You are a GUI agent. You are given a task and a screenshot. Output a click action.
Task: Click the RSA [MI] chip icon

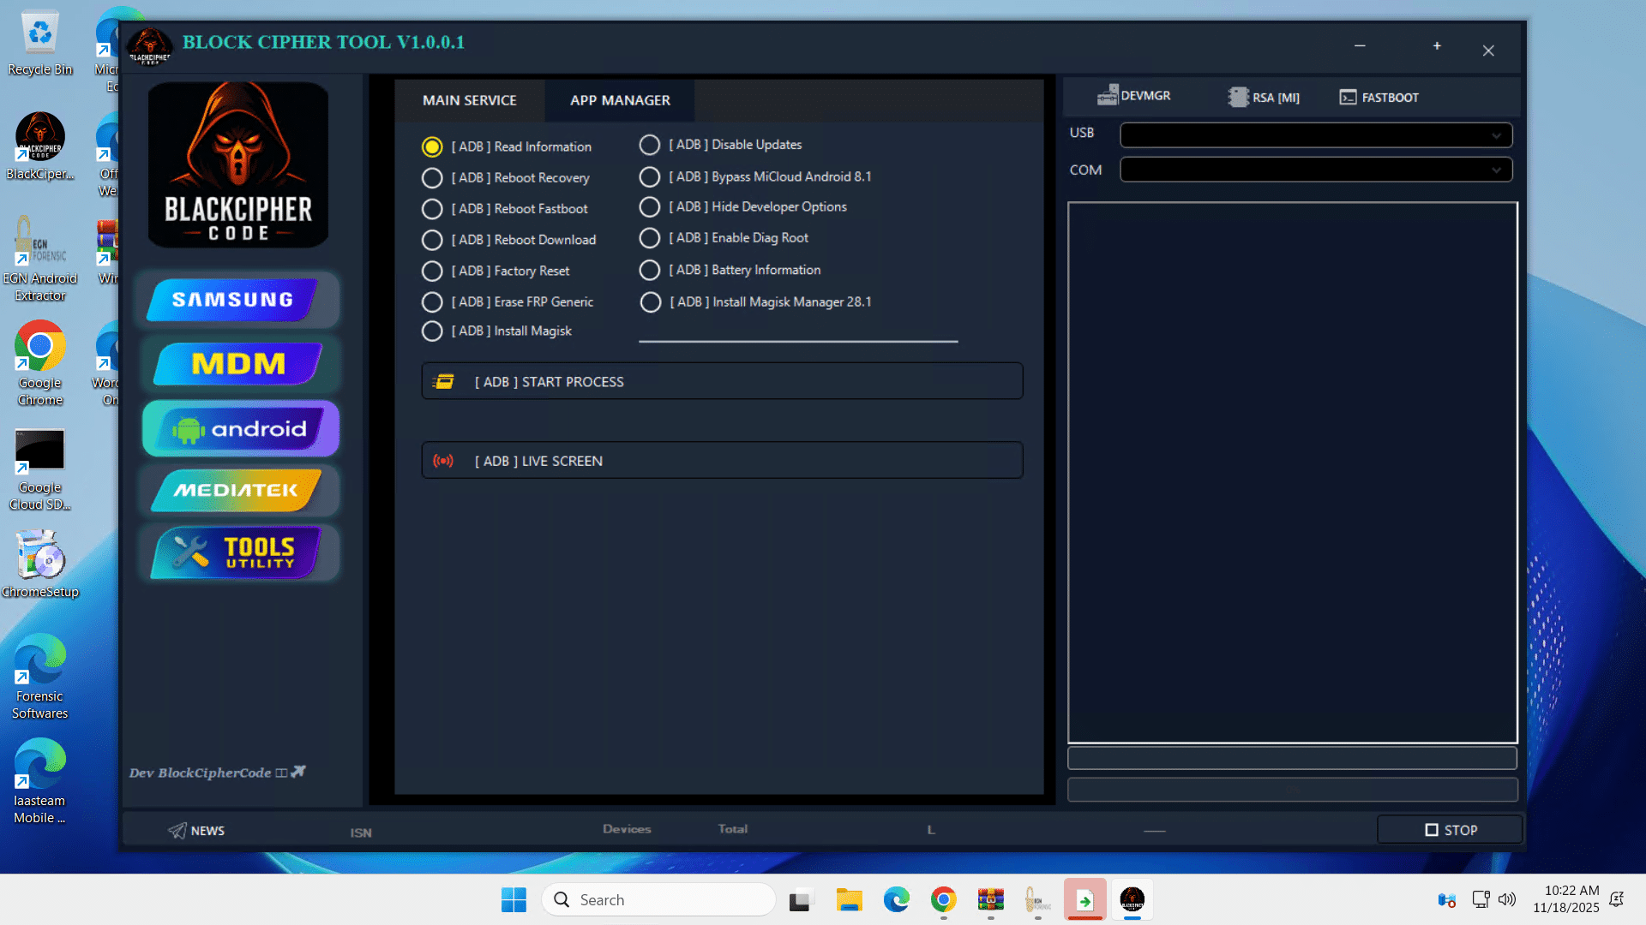pyautogui.click(x=1238, y=97)
